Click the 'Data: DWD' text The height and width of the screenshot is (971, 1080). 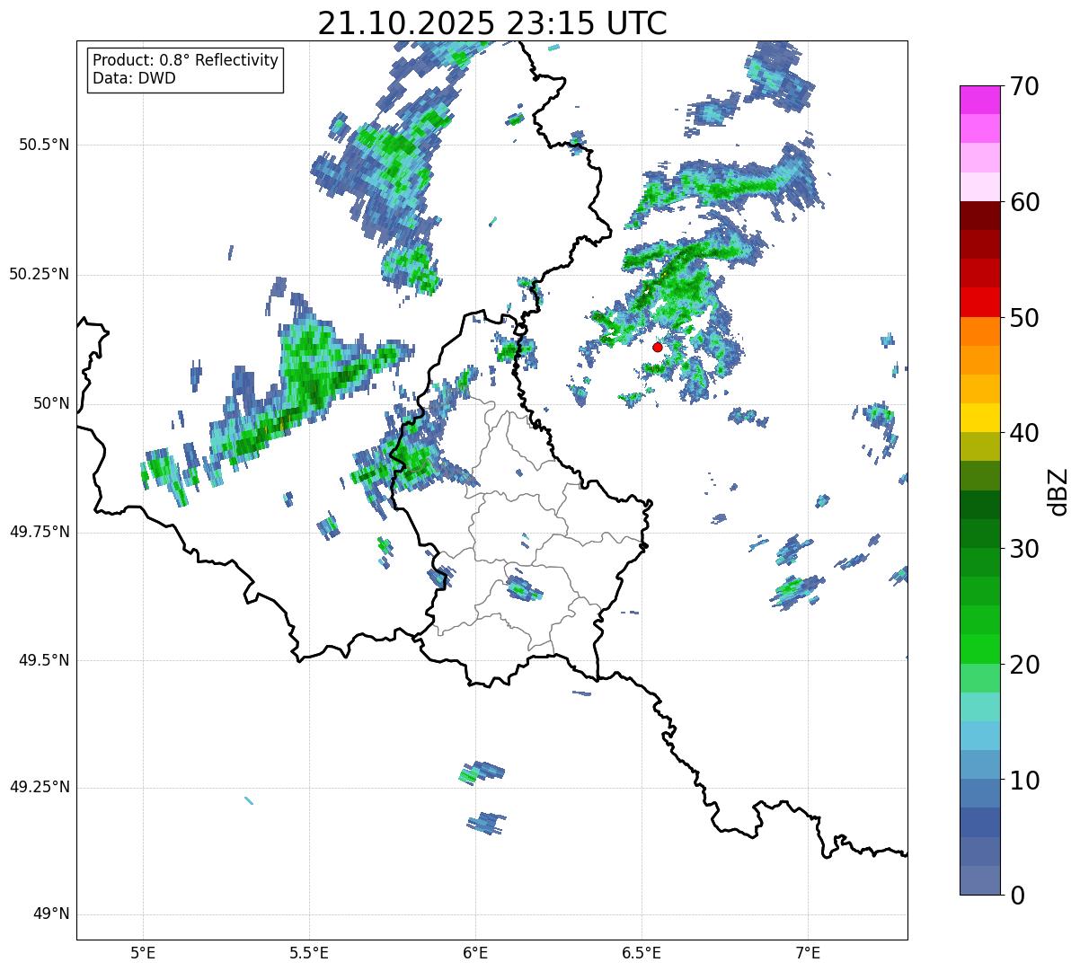click(135, 78)
